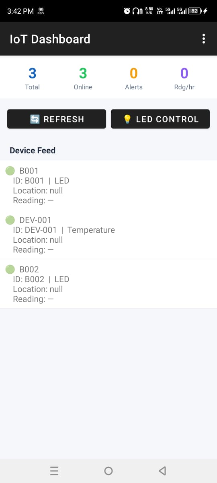This screenshot has width=217, height=483.
Task: Open recent apps with the three-line icon
Action: [x=54, y=471]
